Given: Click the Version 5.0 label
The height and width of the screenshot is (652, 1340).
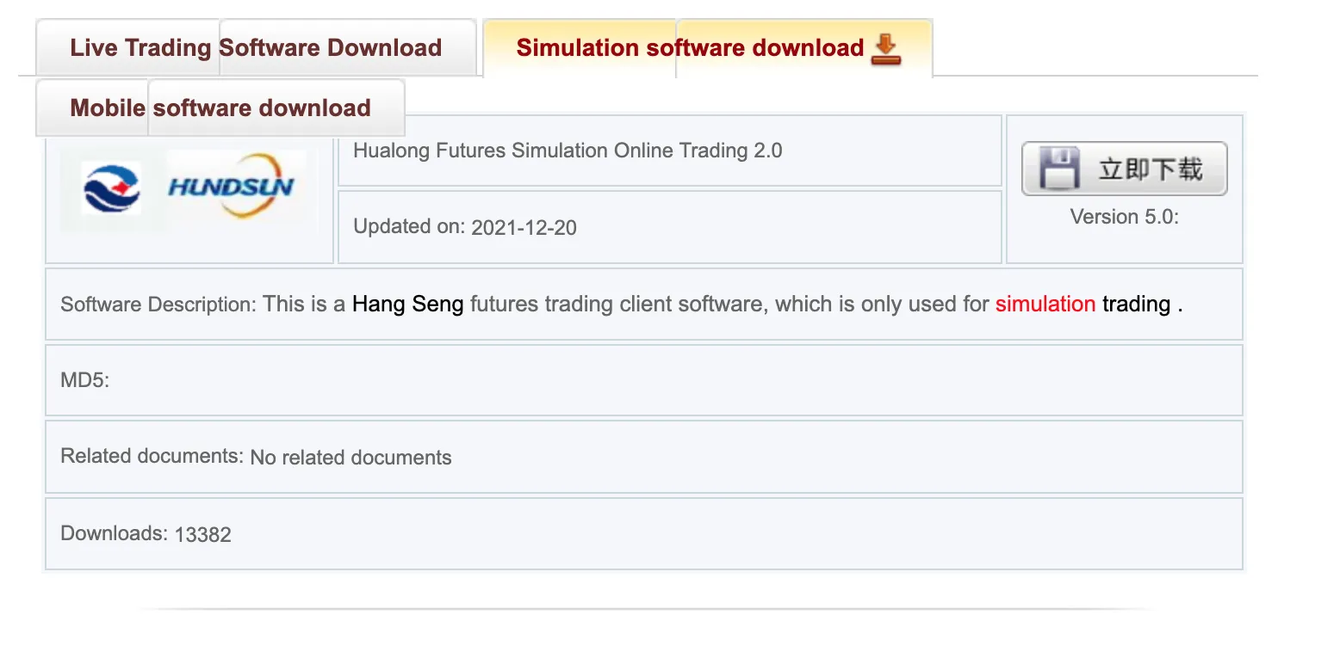Looking at the screenshot, I should pyautogui.click(x=1124, y=217).
